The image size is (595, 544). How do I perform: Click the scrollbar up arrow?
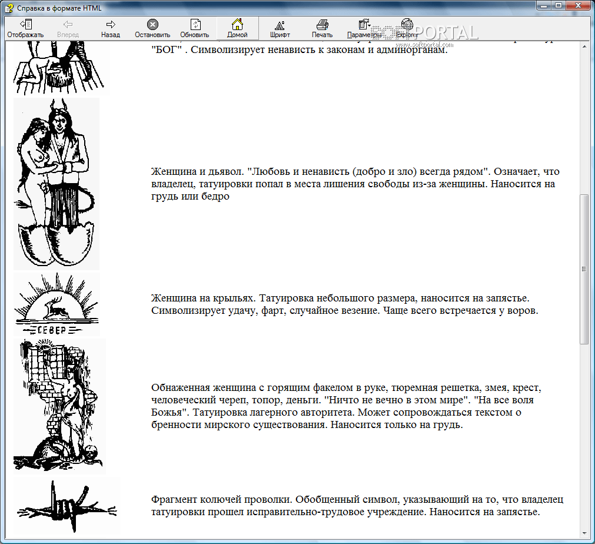coord(584,46)
